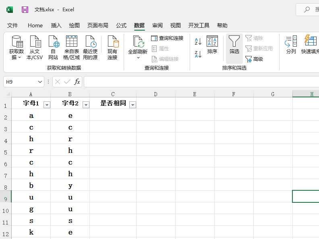Click cell A12 containing 'k'
Screen dimensions: 319x239
[31, 231]
